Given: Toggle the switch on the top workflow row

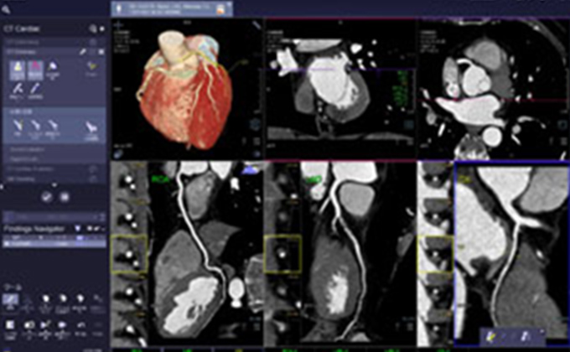Looking at the screenshot, I should (93, 40).
